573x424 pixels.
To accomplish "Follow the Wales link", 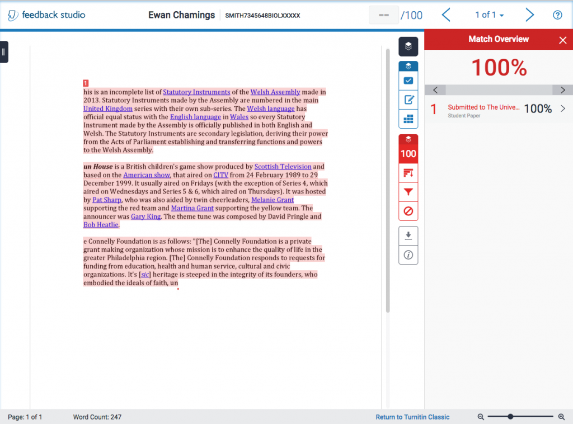I will click(239, 117).
